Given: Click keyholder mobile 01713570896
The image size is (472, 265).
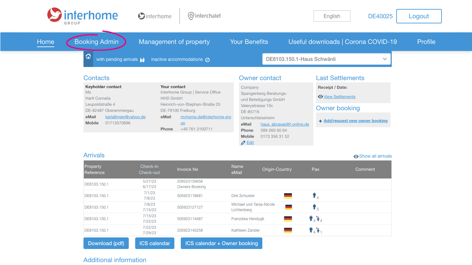Looking at the screenshot, I should pos(118,123).
